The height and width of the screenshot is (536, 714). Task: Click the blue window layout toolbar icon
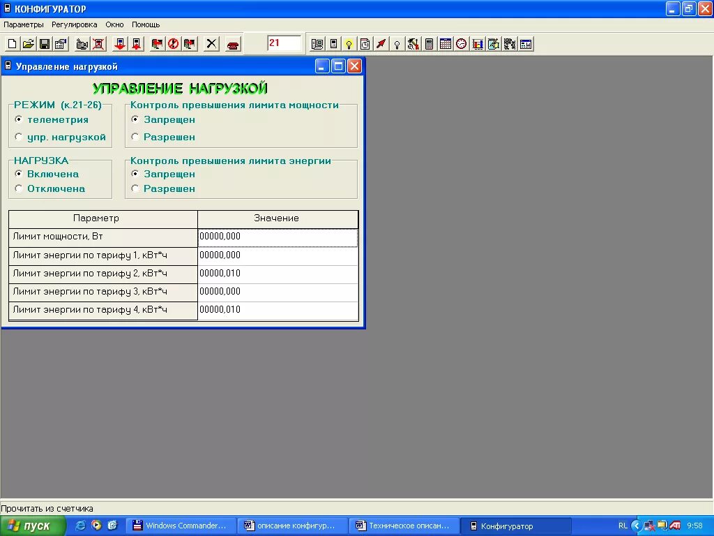[x=526, y=44]
